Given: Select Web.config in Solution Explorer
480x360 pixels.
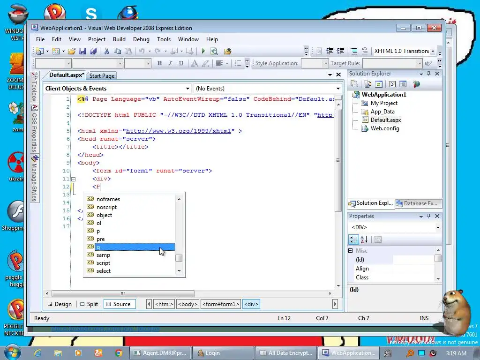Looking at the screenshot, I should coord(384,128).
